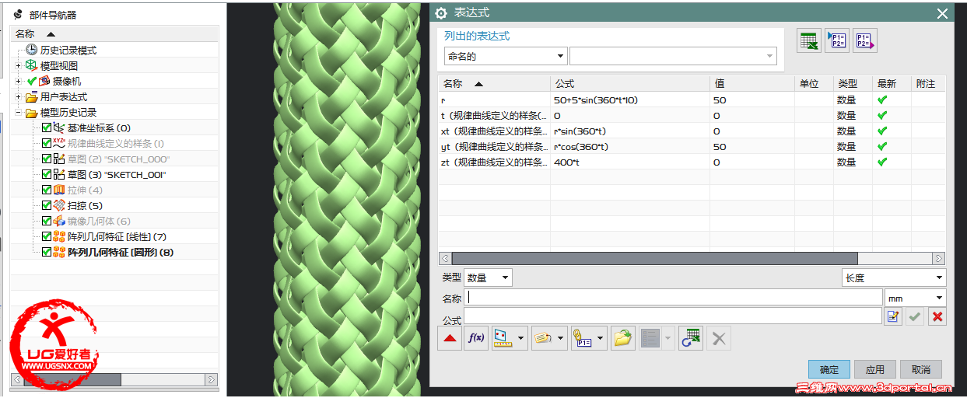
Task: Click the refresh values from spreadsheet icon
Action: [690, 338]
